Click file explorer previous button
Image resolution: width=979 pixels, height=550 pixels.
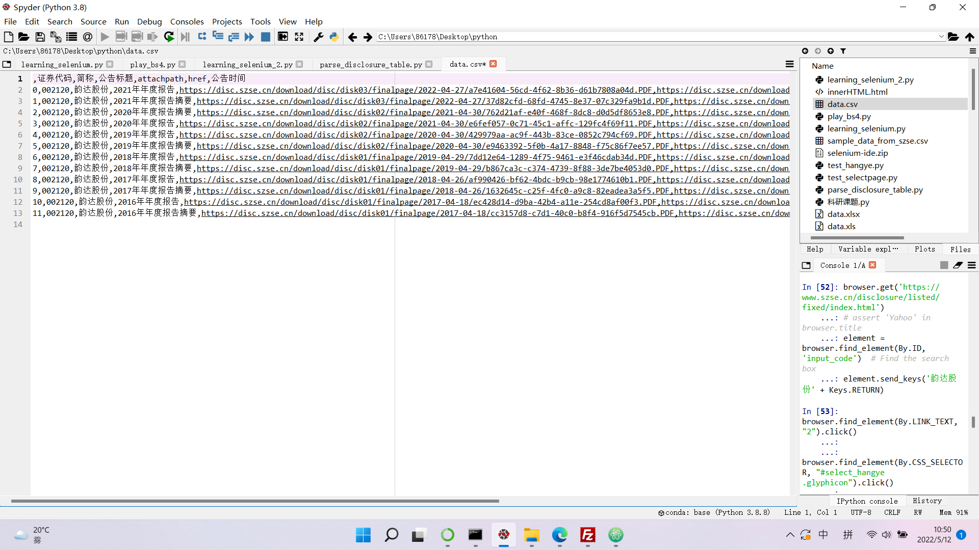(805, 51)
